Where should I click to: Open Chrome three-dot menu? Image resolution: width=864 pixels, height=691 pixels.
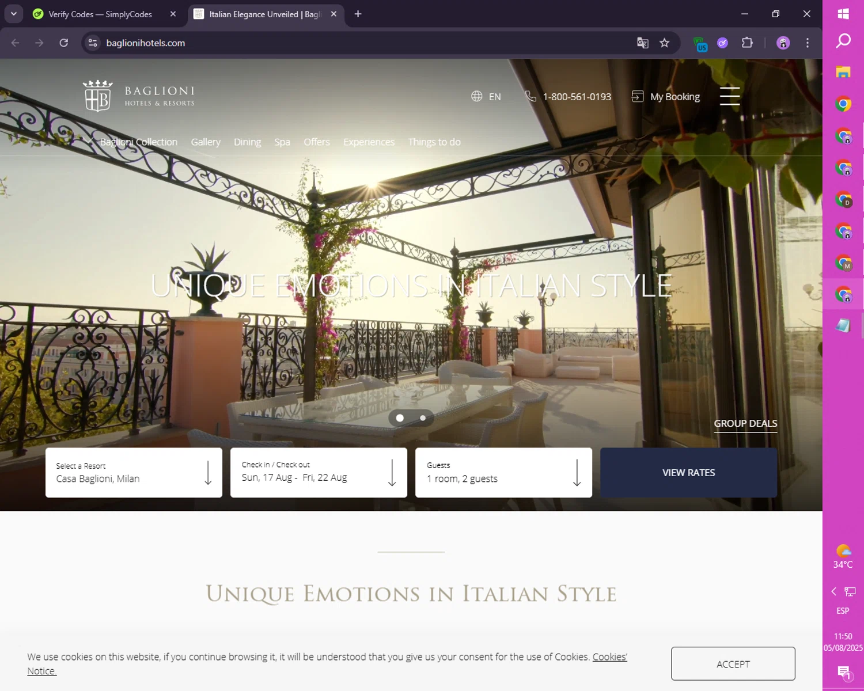click(808, 43)
